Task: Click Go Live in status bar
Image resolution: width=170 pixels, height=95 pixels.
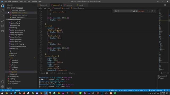Action: (152, 90)
